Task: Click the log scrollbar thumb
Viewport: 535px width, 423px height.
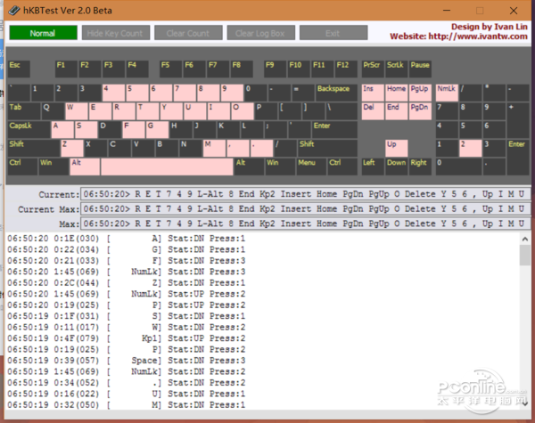Action: [x=525, y=255]
